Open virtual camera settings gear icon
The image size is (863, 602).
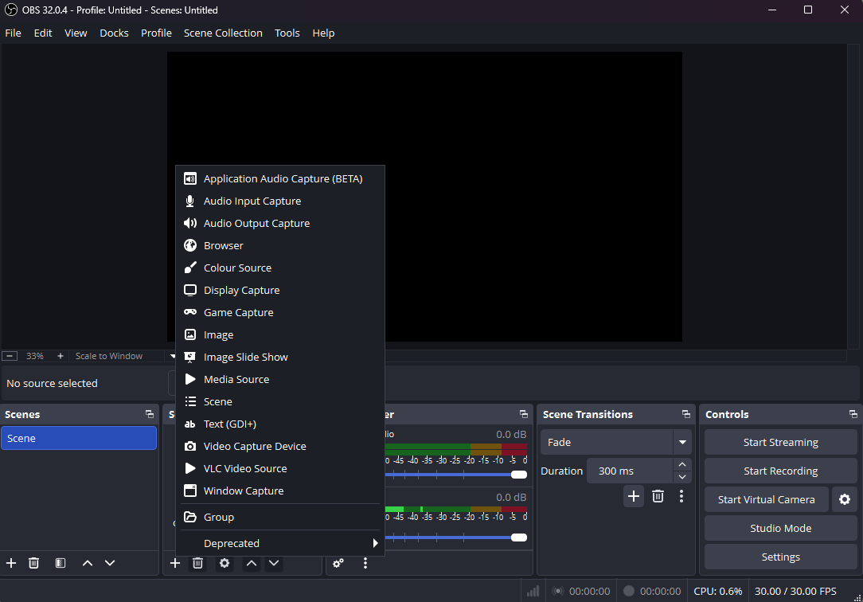coord(844,499)
